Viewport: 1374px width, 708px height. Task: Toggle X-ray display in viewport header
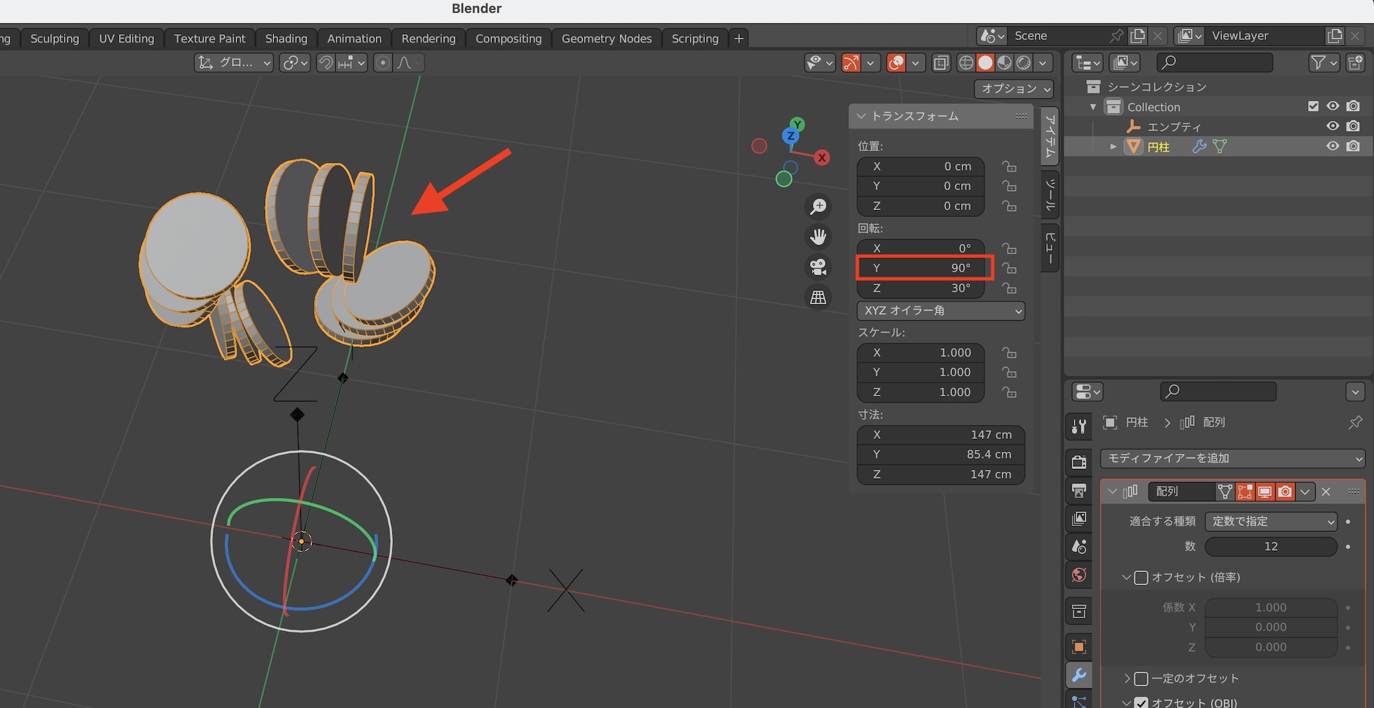pos(941,63)
